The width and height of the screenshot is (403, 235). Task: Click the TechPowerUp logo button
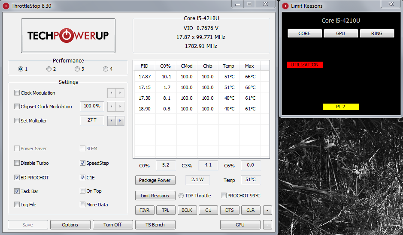[x=68, y=36]
